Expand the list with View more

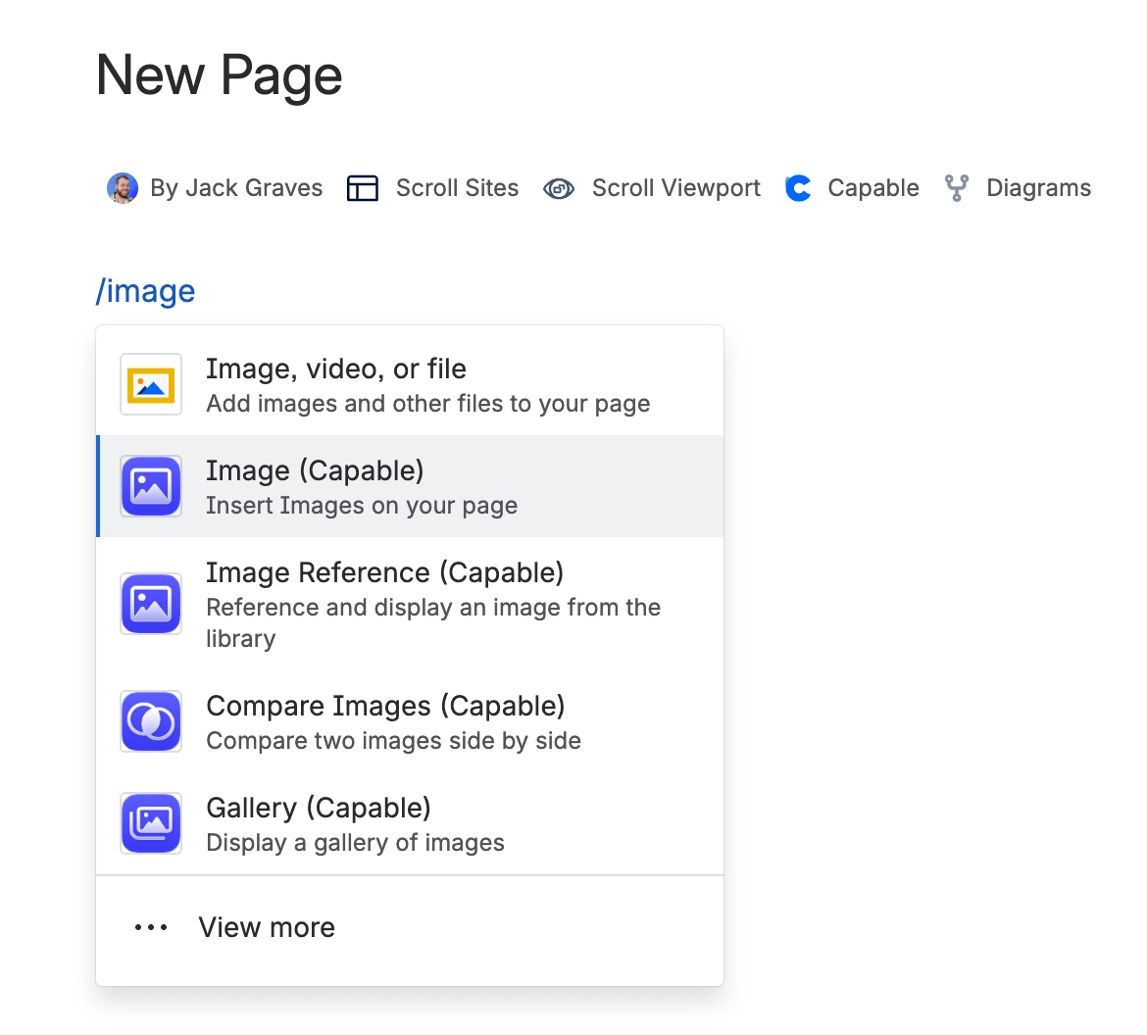[x=266, y=927]
